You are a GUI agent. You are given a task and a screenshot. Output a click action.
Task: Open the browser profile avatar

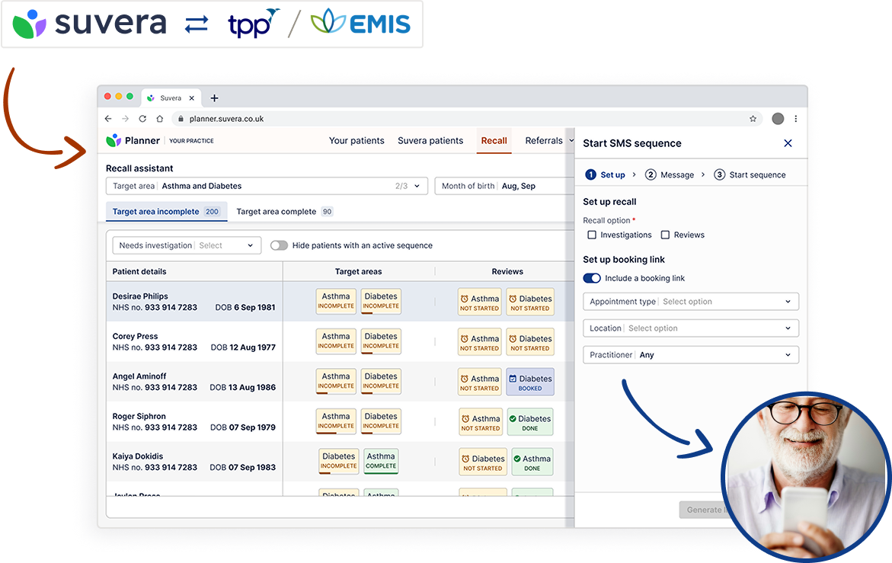coord(778,119)
